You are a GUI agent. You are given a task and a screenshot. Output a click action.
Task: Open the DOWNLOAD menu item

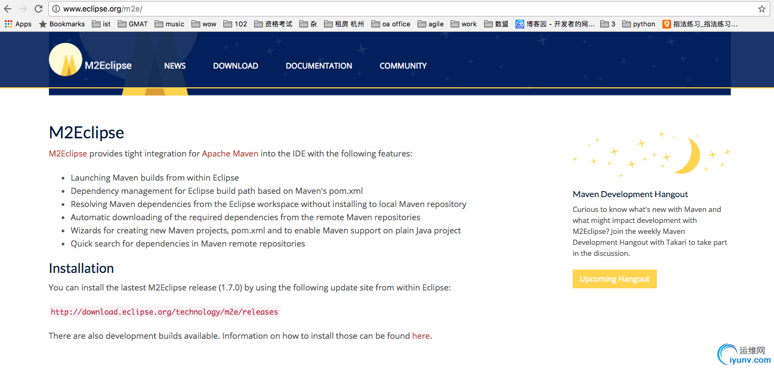point(235,66)
